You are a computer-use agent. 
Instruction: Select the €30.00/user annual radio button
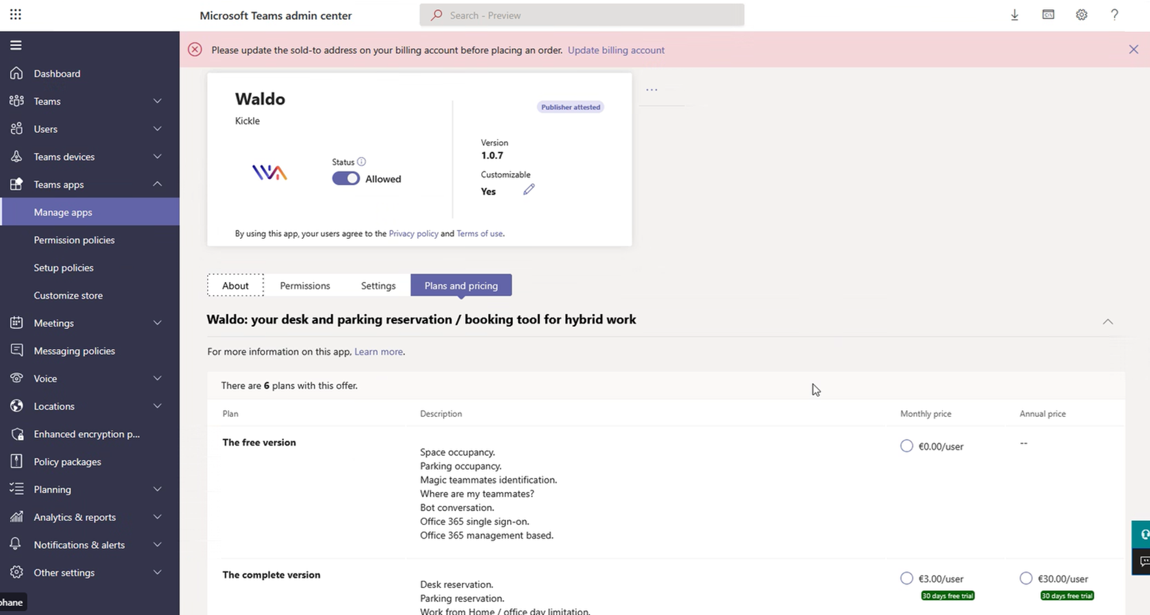tap(1026, 578)
